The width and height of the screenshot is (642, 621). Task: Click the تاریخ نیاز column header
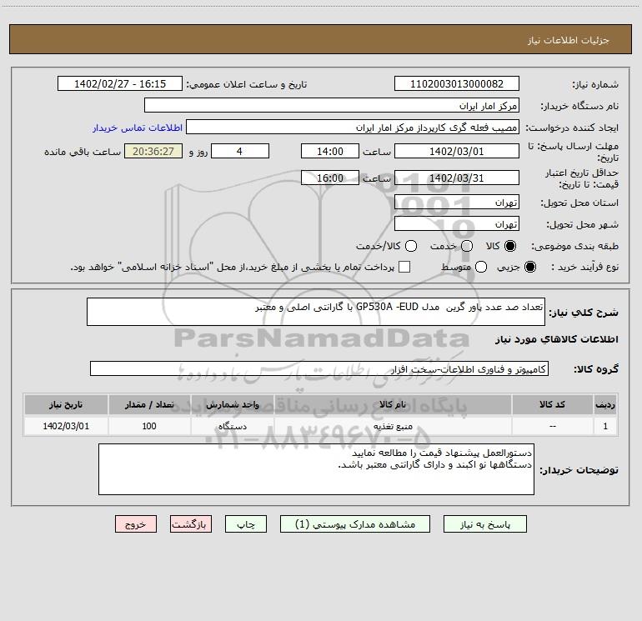[x=66, y=405]
